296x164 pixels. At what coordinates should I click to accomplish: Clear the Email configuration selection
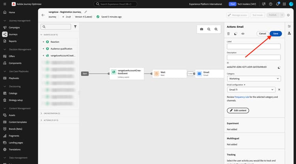tap(279, 90)
